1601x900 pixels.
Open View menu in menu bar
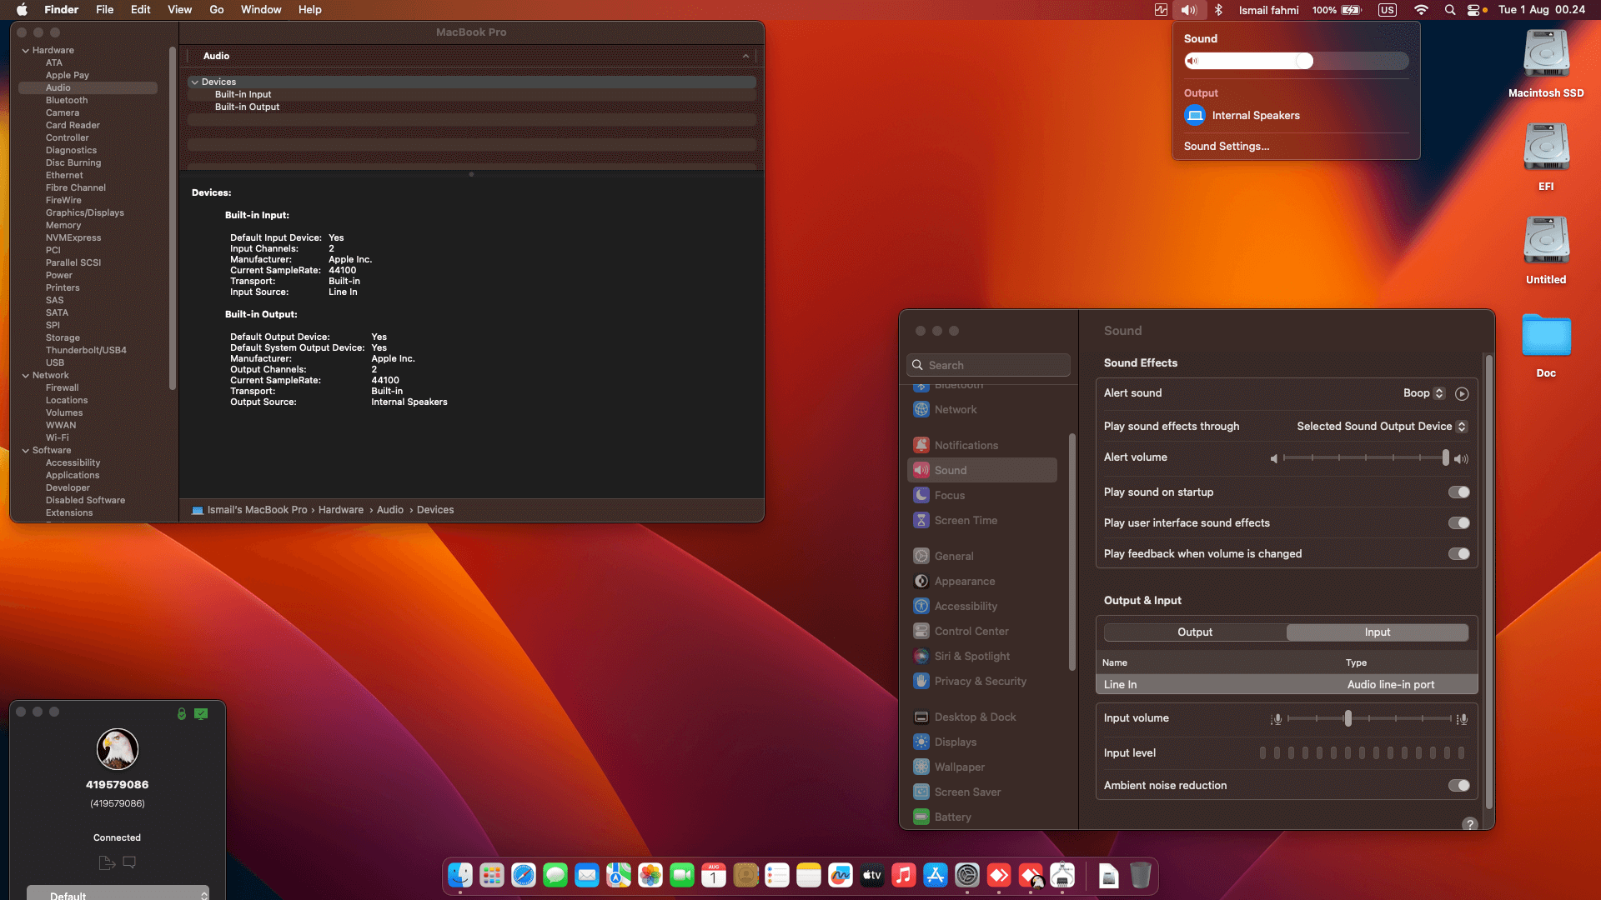[180, 10]
